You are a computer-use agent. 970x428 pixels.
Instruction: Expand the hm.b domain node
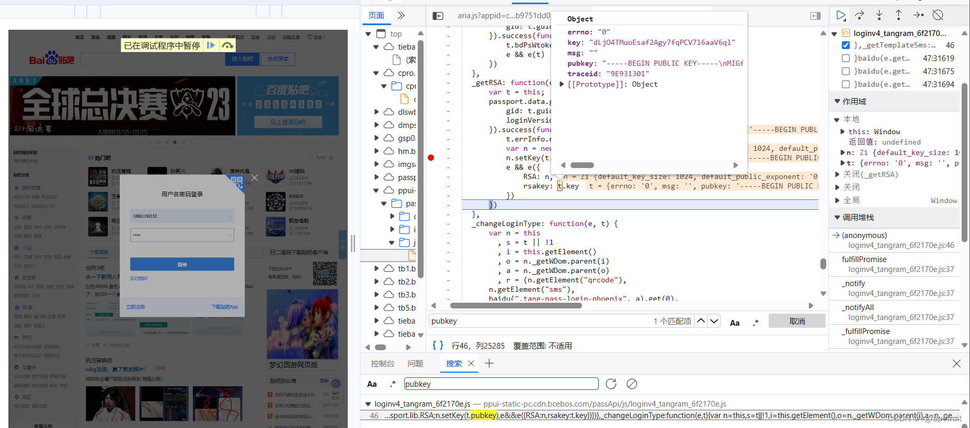(x=376, y=151)
